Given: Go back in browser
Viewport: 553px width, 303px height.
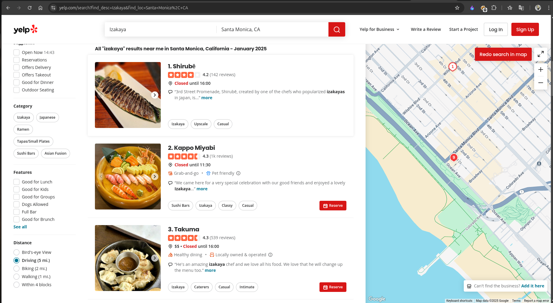Looking at the screenshot, I should click(8, 8).
